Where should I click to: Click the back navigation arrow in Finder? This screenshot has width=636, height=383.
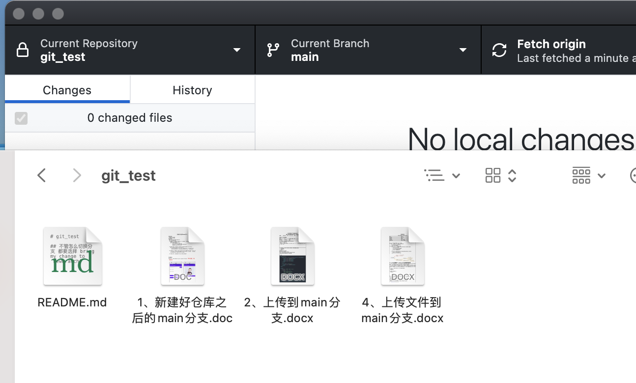tap(42, 175)
